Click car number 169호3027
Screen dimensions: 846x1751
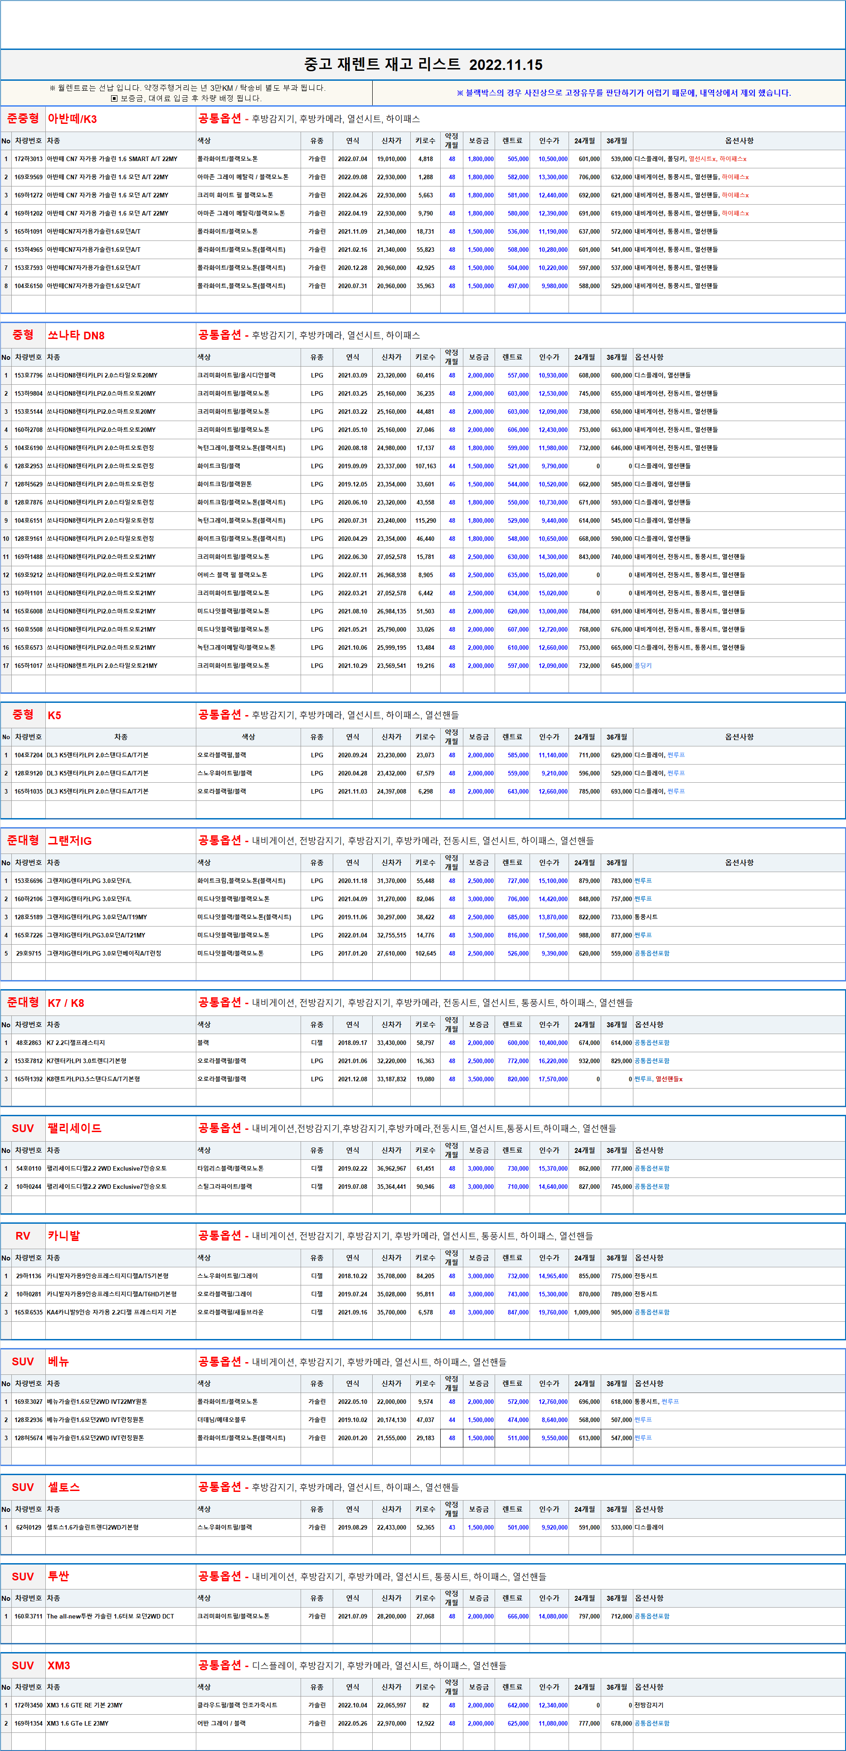coord(29,1402)
